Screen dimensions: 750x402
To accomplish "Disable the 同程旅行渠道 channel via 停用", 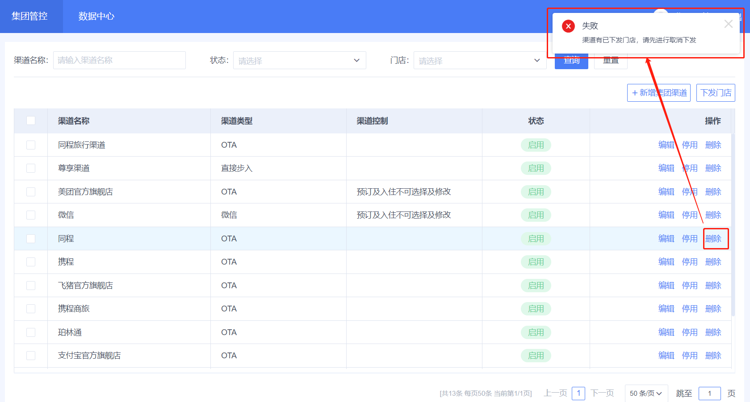I will [x=690, y=145].
